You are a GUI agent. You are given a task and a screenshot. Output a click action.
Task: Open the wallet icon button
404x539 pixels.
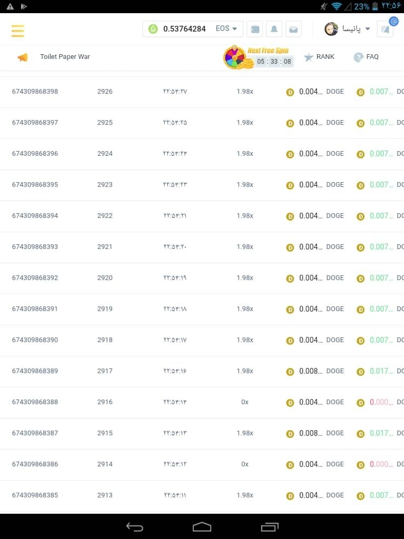[x=255, y=29]
